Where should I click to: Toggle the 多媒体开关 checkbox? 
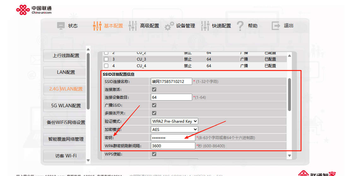pos(154,113)
